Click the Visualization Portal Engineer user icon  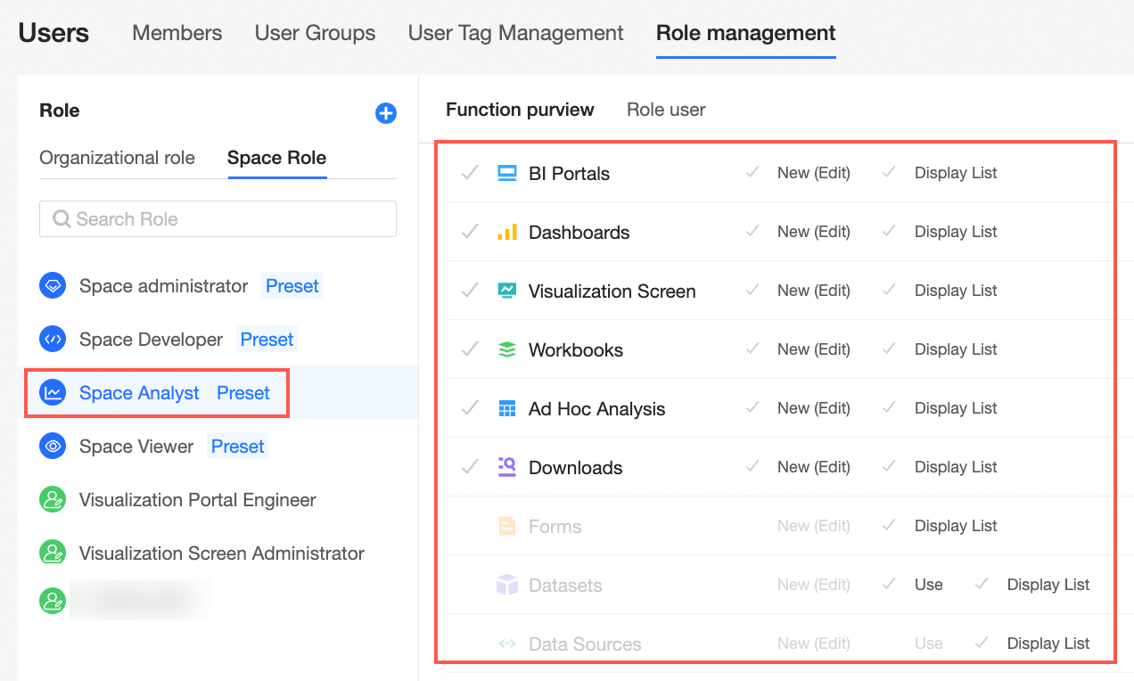tap(53, 500)
